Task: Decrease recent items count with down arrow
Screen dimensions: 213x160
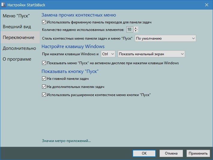Action: pos(136,31)
